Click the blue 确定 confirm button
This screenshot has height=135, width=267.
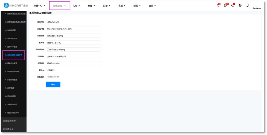[x=53, y=84]
